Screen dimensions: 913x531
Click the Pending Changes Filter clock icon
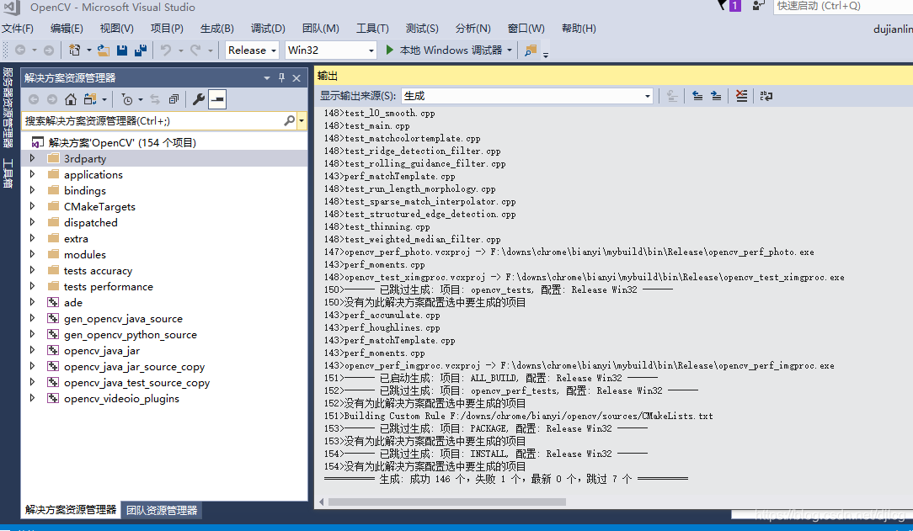(x=127, y=99)
